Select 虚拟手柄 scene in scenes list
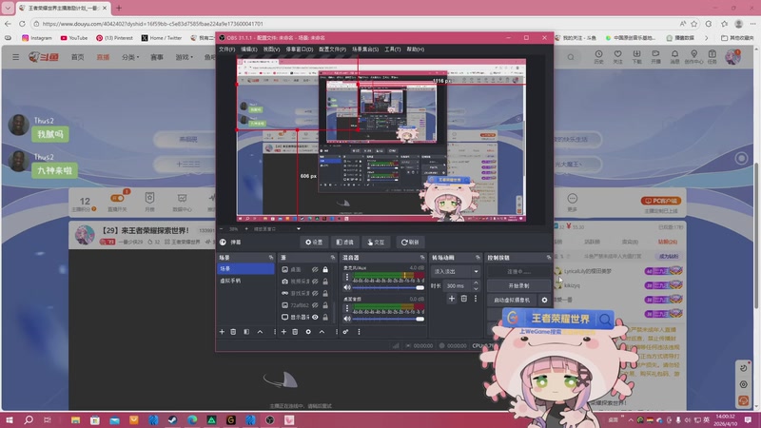This screenshot has width=761, height=428. 245,281
